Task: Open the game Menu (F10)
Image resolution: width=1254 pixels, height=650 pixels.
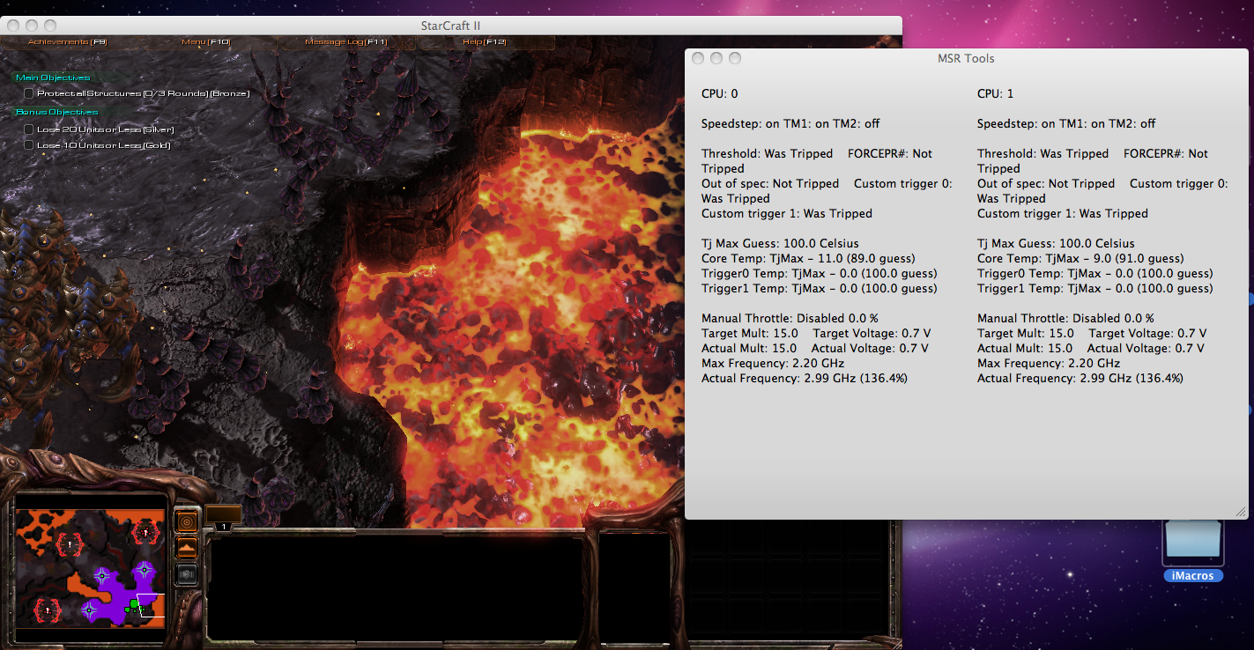Action: click(x=205, y=41)
